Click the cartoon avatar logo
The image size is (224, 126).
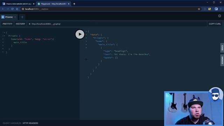216,94
